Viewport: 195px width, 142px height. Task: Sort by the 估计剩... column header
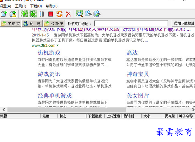click(x=132, y=116)
